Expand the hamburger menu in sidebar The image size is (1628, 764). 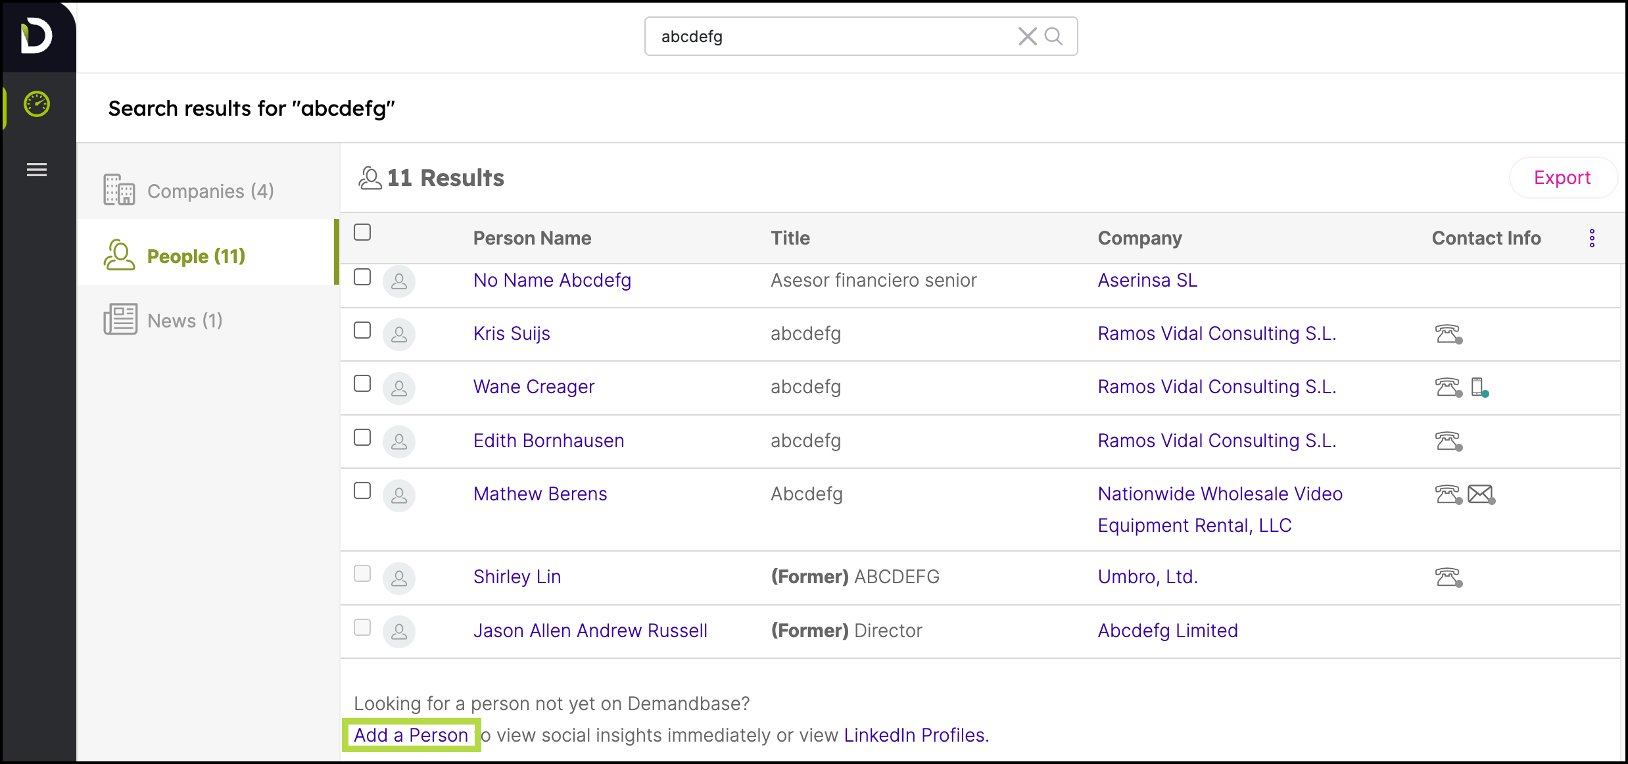(x=37, y=170)
